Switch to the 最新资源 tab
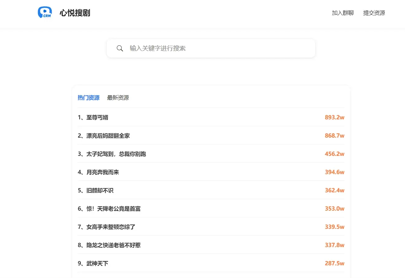This screenshot has height=278, width=405. (x=117, y=98)
